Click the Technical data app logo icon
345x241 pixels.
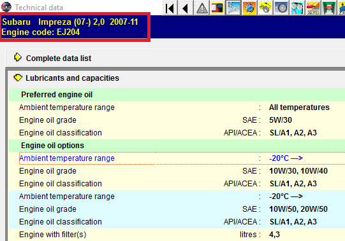click(x=6, y=7)
